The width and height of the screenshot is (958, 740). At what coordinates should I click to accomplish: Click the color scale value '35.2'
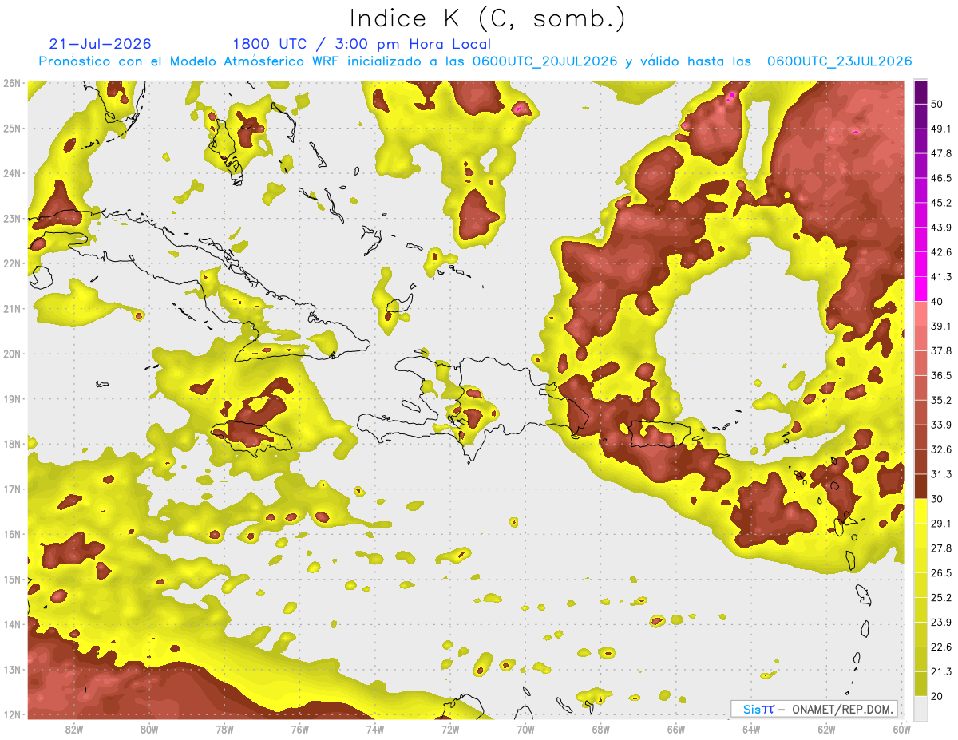pos(941,400)
